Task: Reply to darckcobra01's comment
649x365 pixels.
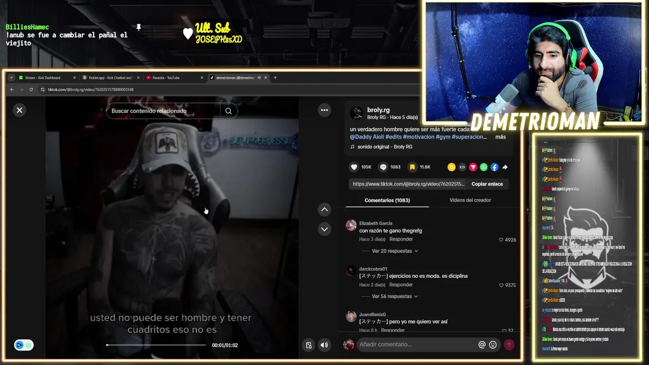Action: [401, 285]
